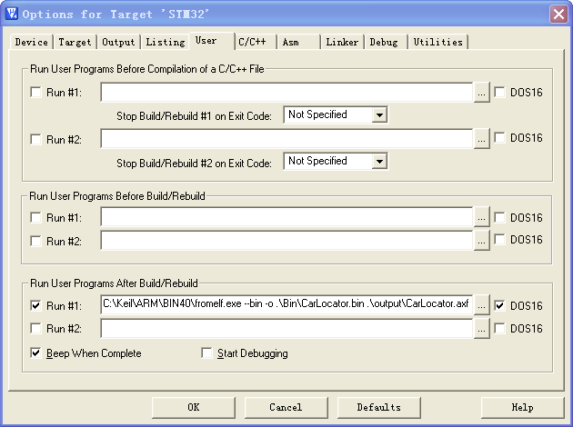The height and width of the screenshot is (427, 573).
Task: Click the Cancel button
Action: click(x=286, y=407)
